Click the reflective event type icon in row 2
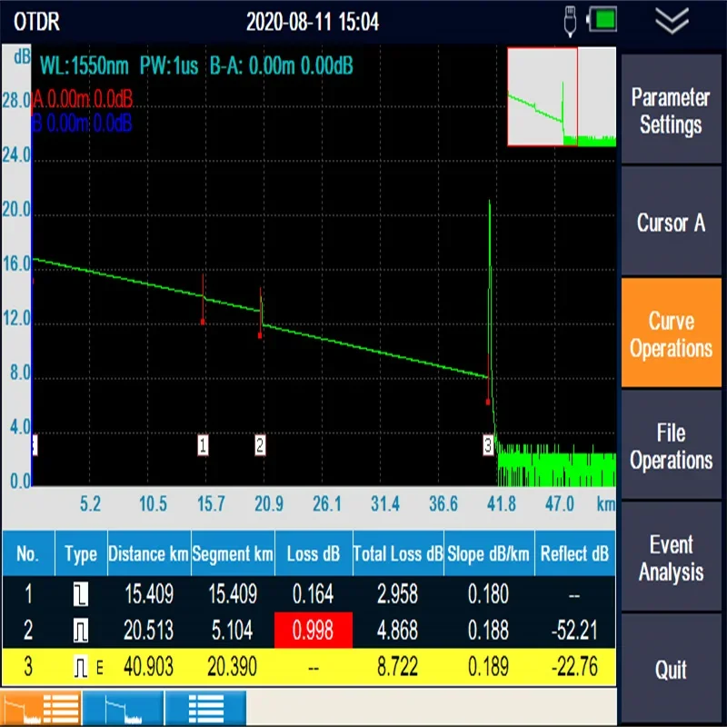Viewport: 727px width, 727px height. click(x=81, y=631)
